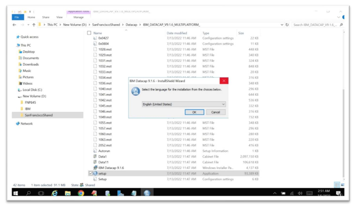Select the 0x0427 configuration file icon
Screen dimensions: 353x207
[95, 38]
